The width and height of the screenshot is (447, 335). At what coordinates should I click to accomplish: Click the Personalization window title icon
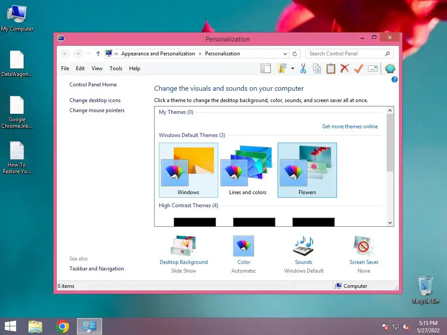click(61, 38)
